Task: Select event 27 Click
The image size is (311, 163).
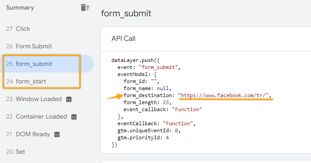Action: click(18, 29)
